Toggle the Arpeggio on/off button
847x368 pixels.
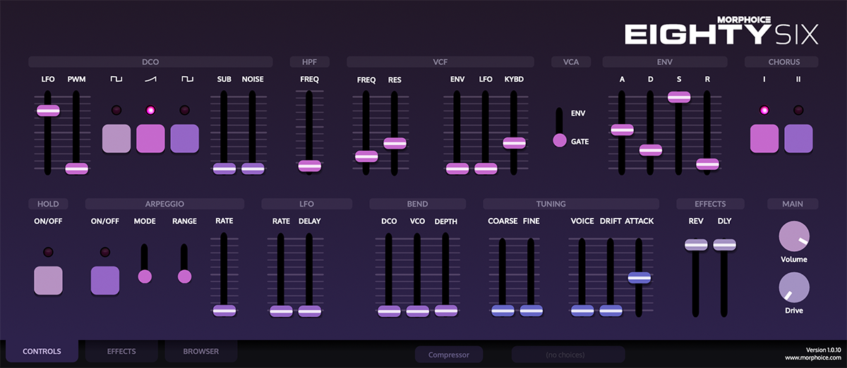click(104, 280)
